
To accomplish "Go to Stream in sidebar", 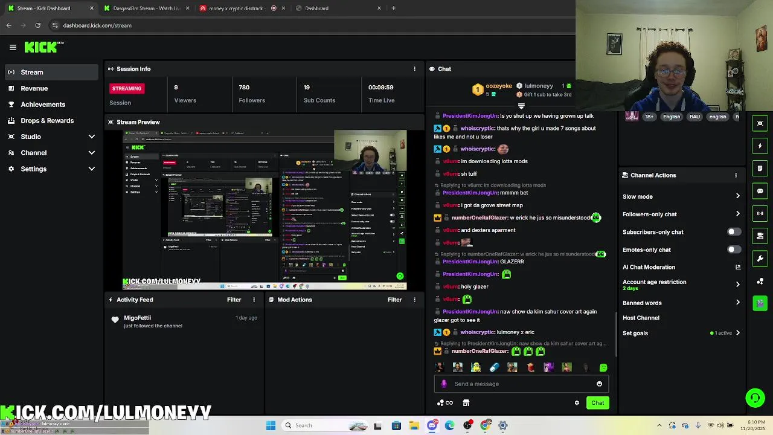I will click(x=51, y=72).
